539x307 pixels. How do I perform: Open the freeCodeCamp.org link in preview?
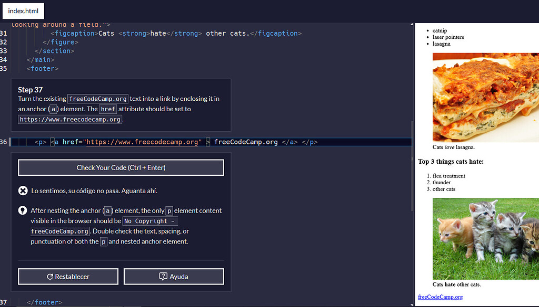point(440,297)
